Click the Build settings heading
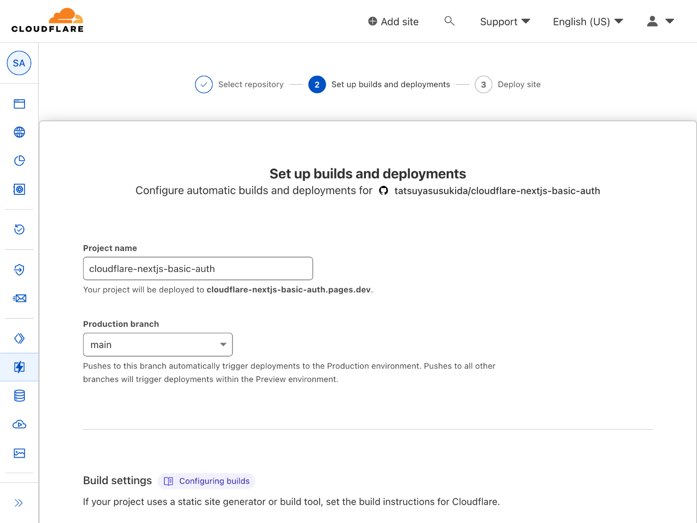 tap(117, 481)
